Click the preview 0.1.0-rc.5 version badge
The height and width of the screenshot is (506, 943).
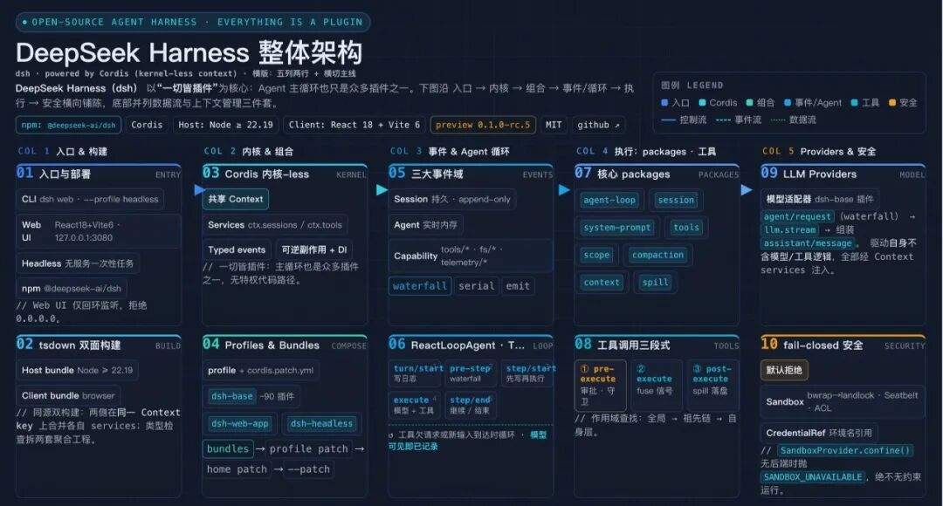coord(483,125)
